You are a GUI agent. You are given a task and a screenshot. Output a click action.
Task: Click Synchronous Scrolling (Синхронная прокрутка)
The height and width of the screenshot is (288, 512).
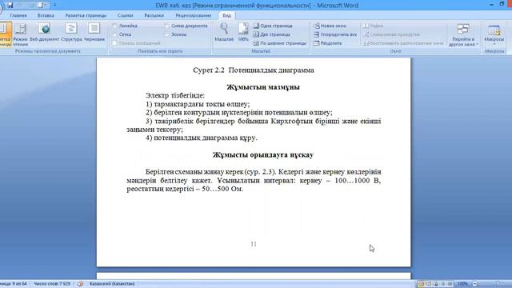click(391, 34)
